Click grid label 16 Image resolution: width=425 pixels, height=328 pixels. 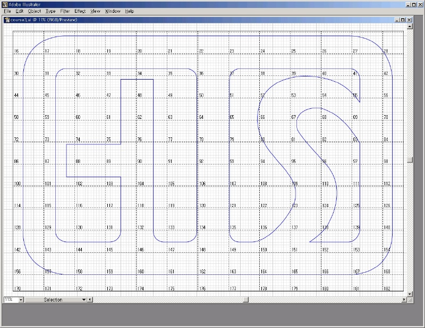(16, 51)
